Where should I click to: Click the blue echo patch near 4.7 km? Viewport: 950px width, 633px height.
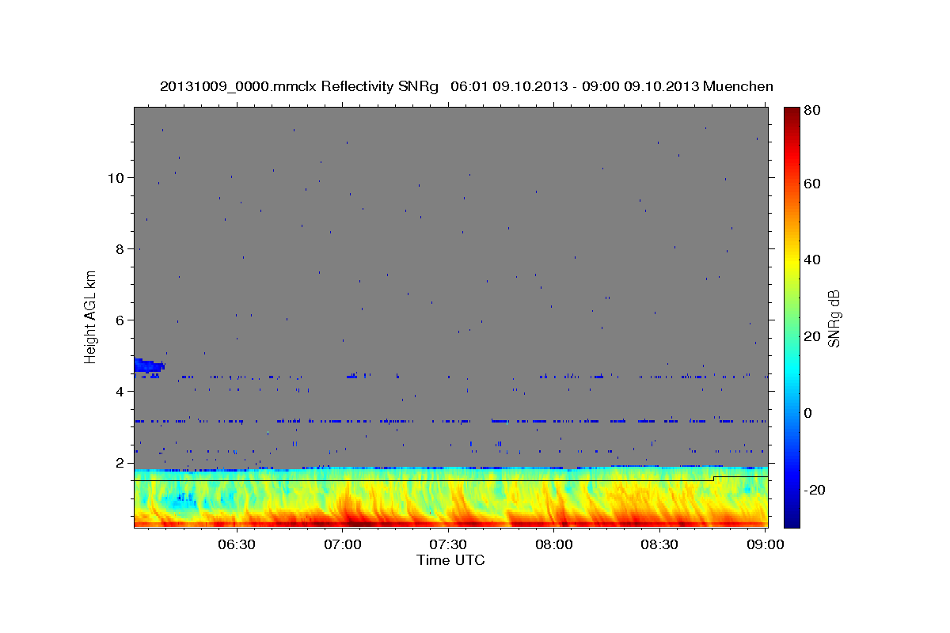[148, 365]
